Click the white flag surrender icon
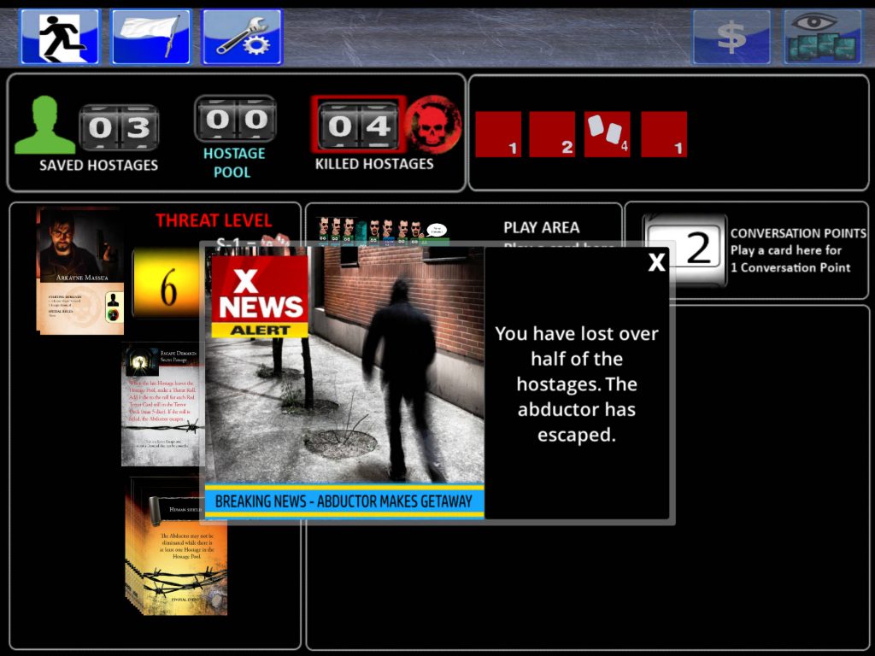875x656 pixels. (x=150, y=37)
